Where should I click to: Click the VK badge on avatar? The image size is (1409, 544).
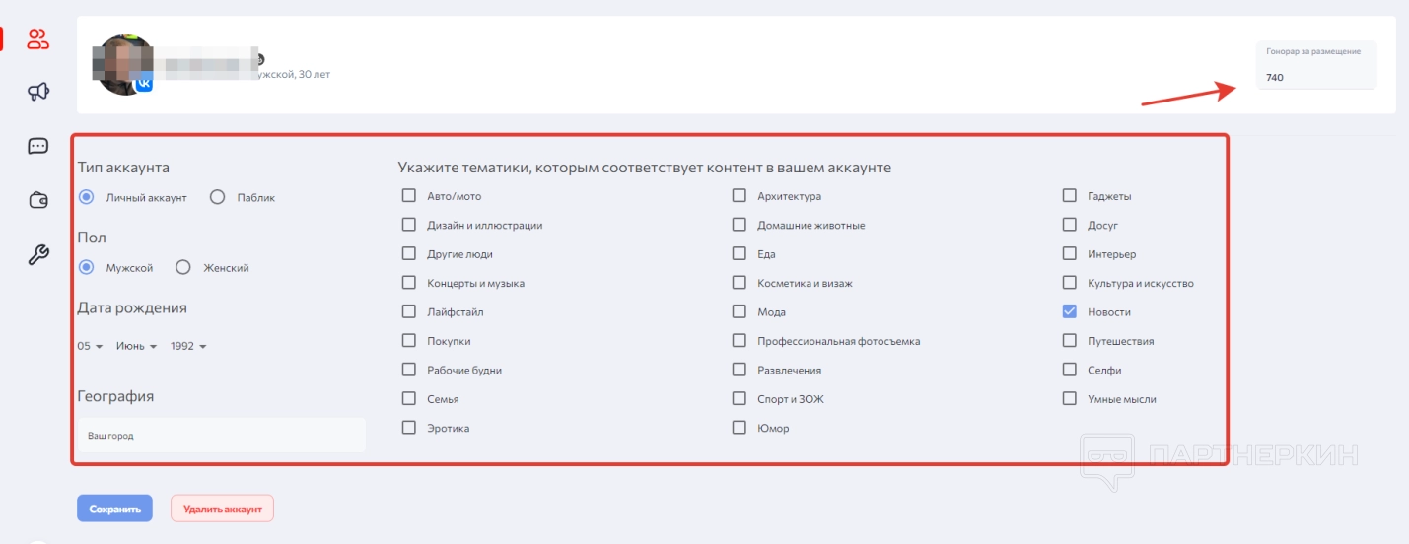click(144, 85)
